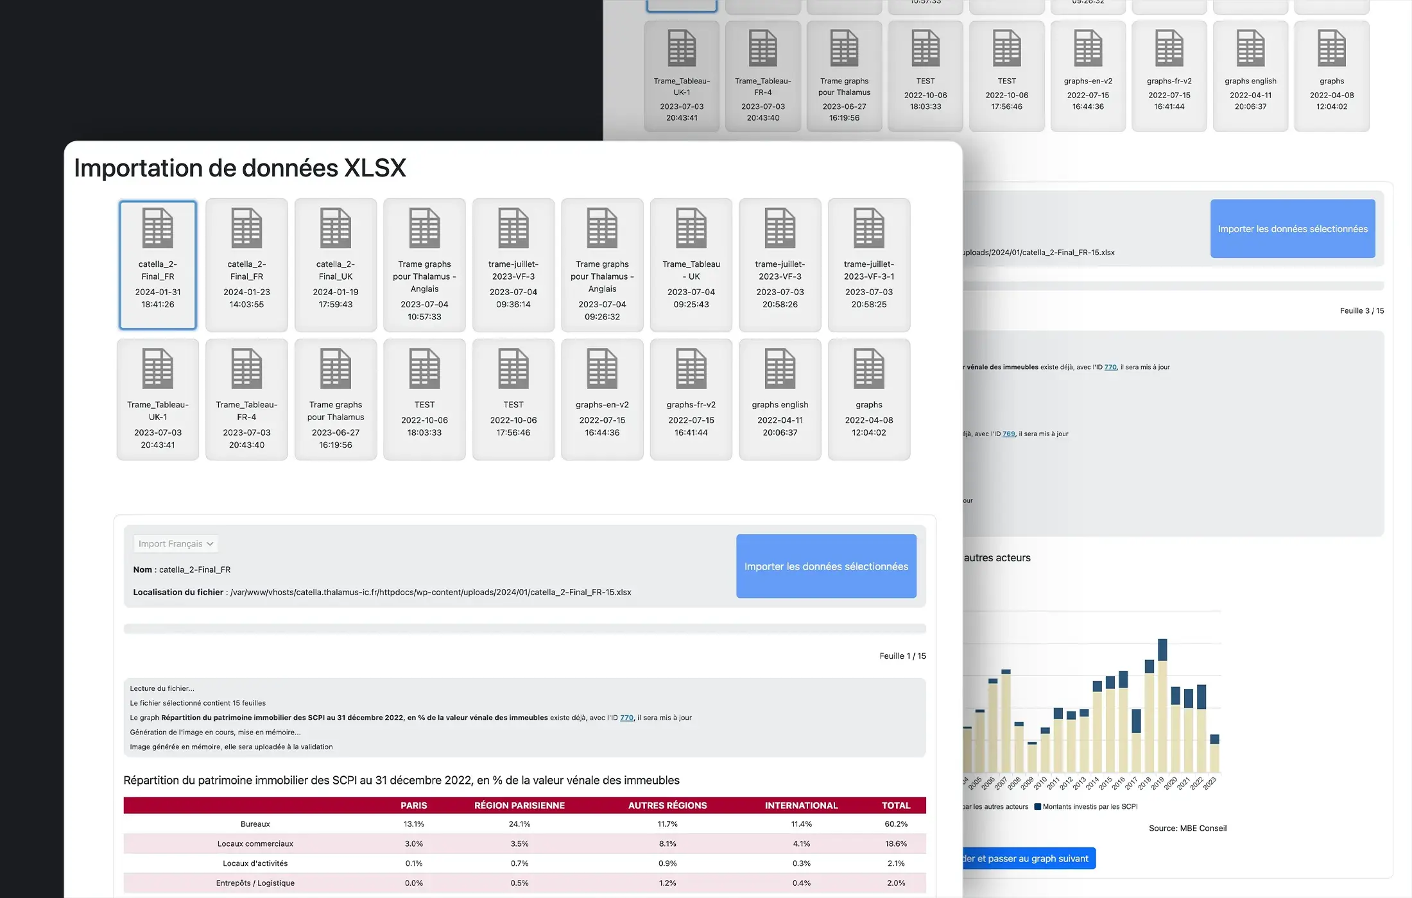Image resolution: width=1412 pixels, height=898 pixels.
Task: Click the tallest 2019 bar in background chart
Action: [1162, 706]
